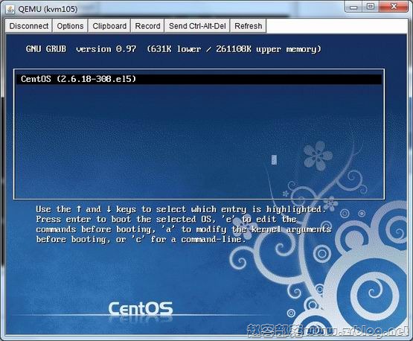This screenshot has width=413, height=341.
Task: Click the large spiral swirl graphic
Action: click(x=372, y=292)
